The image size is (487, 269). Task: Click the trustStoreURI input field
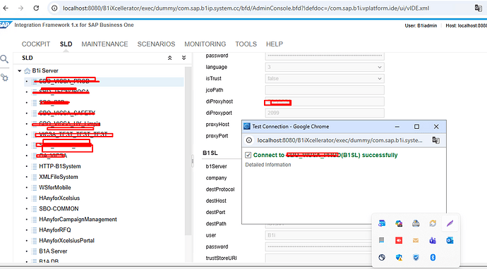tap(318, 258)
